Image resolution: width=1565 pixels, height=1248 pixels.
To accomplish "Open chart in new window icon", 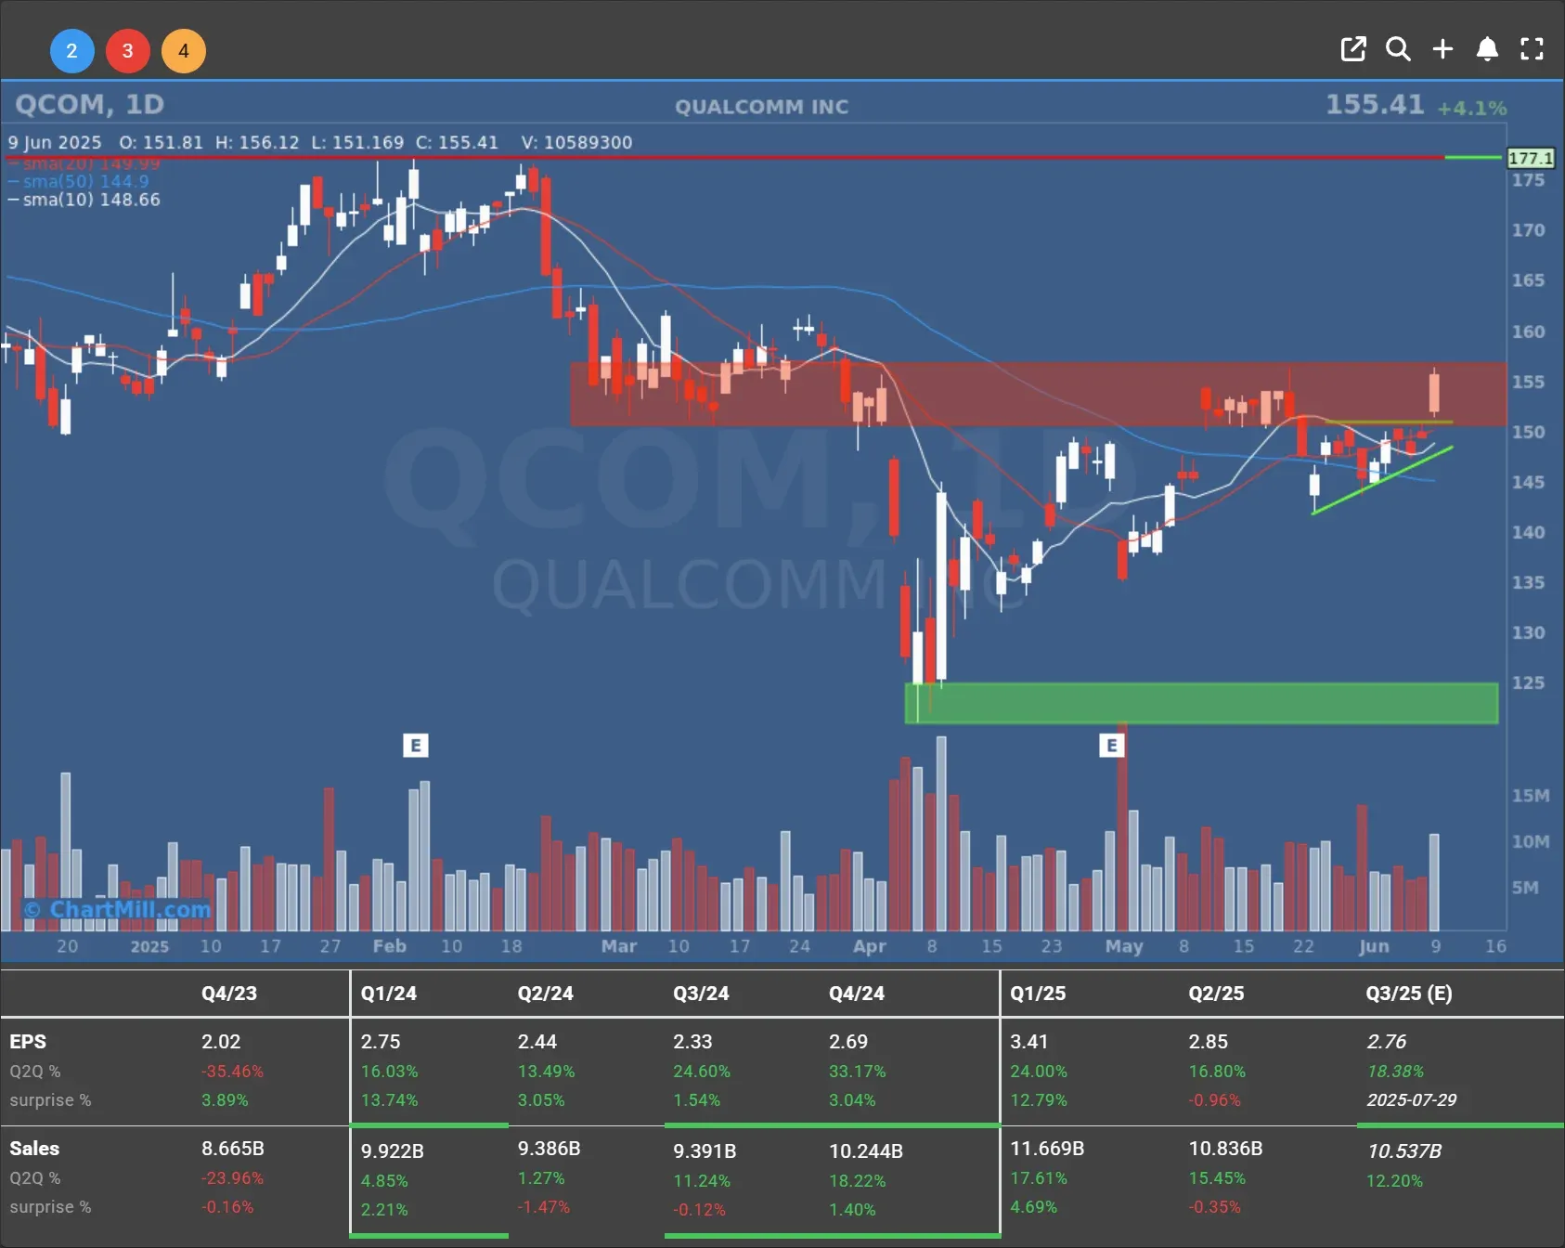I will point(1353,49).
